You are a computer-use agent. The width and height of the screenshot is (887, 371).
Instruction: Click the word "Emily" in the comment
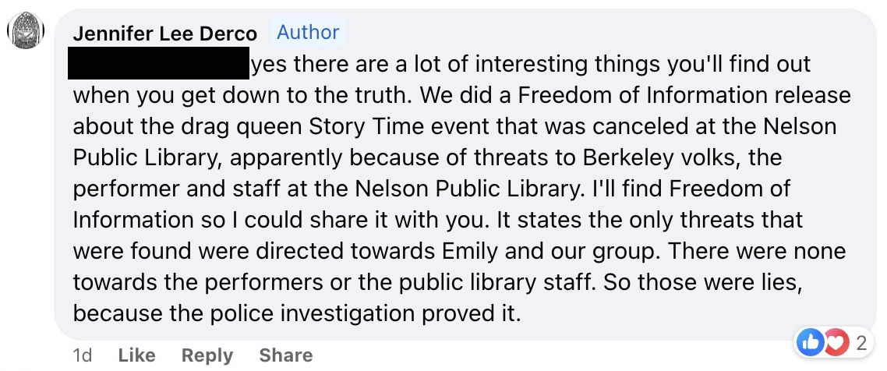[470, 250]
